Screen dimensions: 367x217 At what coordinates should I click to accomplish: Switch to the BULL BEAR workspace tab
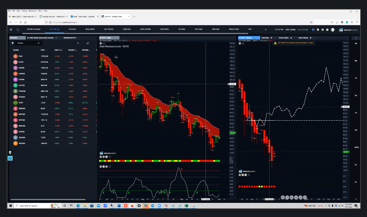90,29
